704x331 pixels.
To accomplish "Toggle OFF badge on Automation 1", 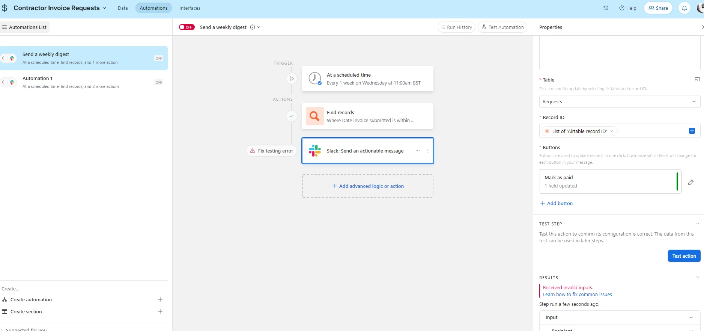I will click(x=159, y=82).
